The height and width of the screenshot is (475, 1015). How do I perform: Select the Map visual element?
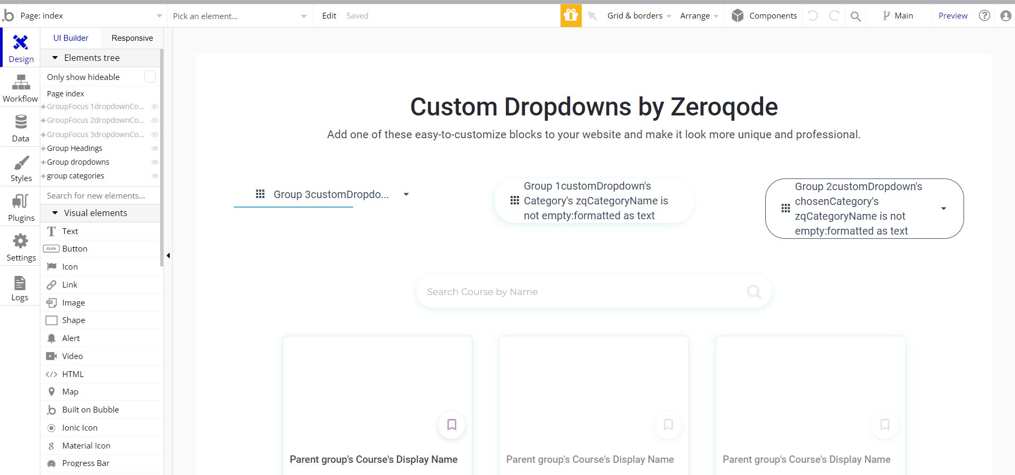point(100,392)
